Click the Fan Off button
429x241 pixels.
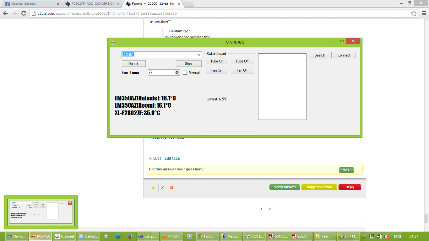tap(242, 70)
